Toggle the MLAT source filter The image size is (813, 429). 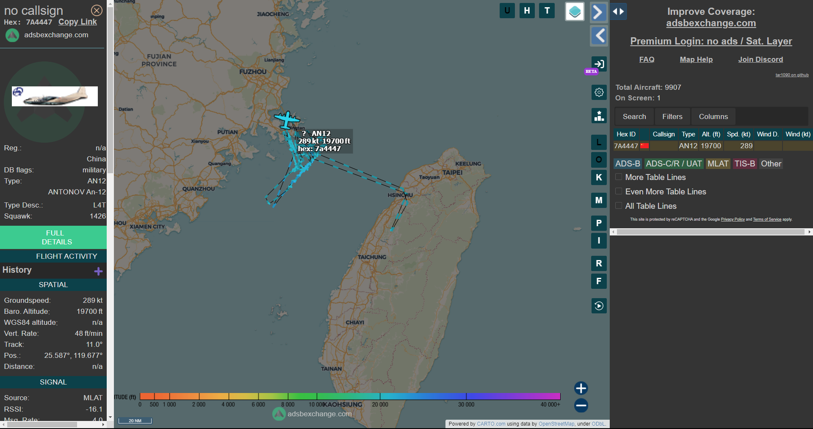[x=718, y=164]
